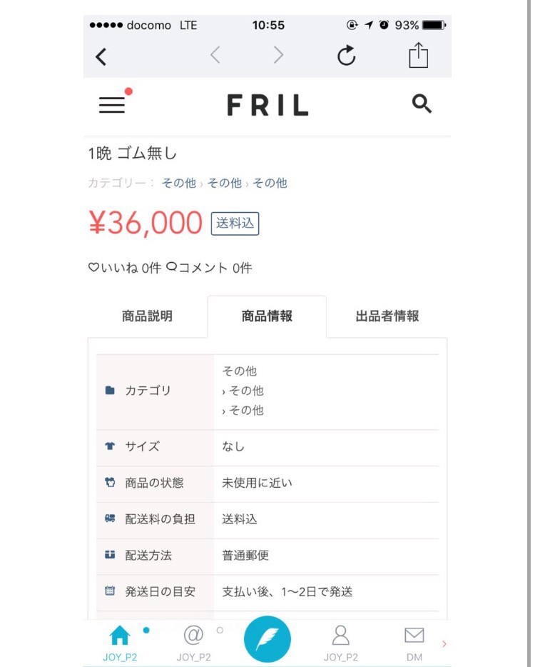Tap the first その他 category breadcrumb
Screen dimensions: 535x667
pyautogui.click(x=178, y=183)
